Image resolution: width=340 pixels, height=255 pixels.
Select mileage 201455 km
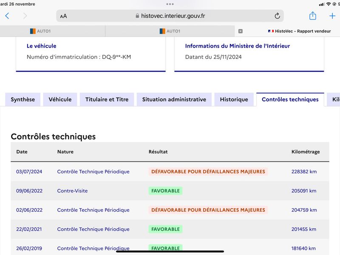click(x=304, y=229)
